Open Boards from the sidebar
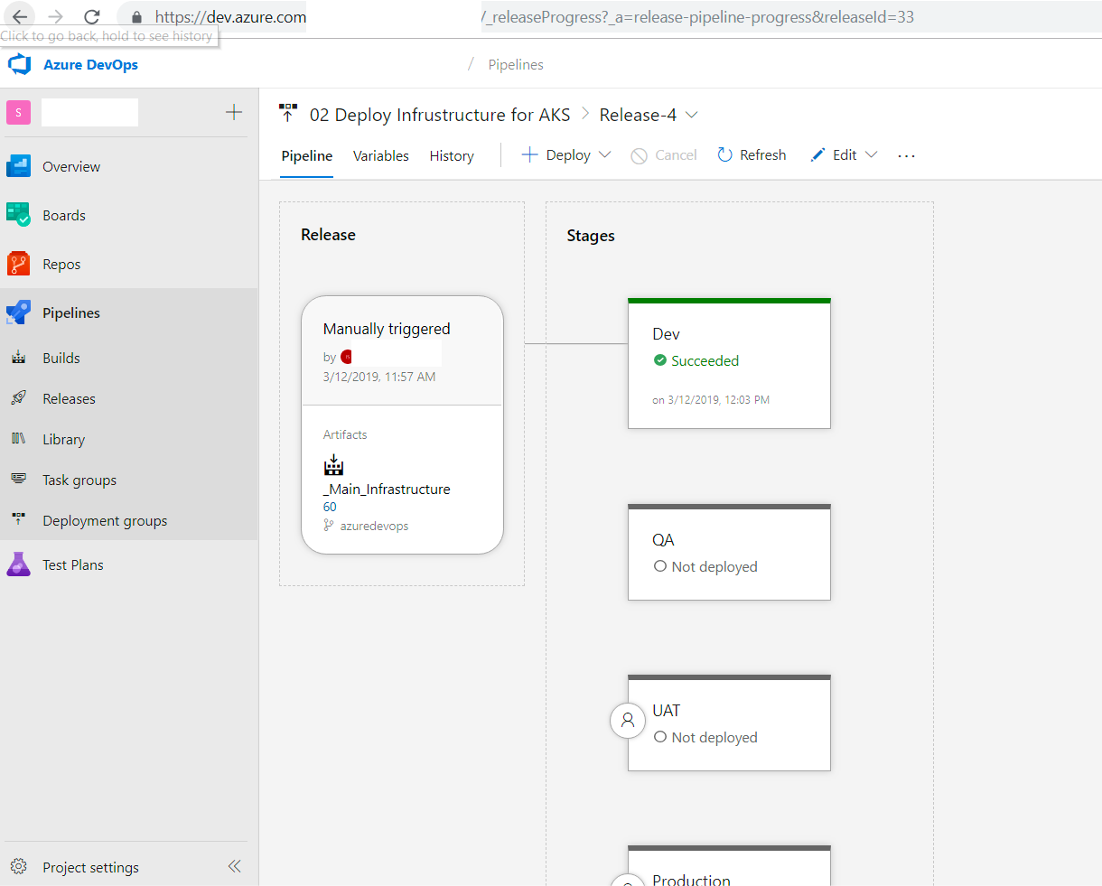Image resolution: width=1102 pixels, height=886 pixels. [x=20, y=215]
